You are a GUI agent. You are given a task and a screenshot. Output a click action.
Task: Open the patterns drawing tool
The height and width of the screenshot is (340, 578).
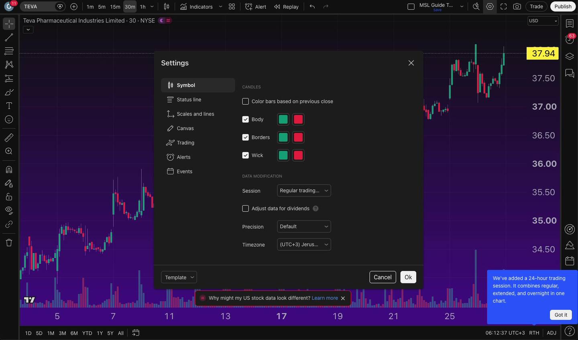coord(9,65)
